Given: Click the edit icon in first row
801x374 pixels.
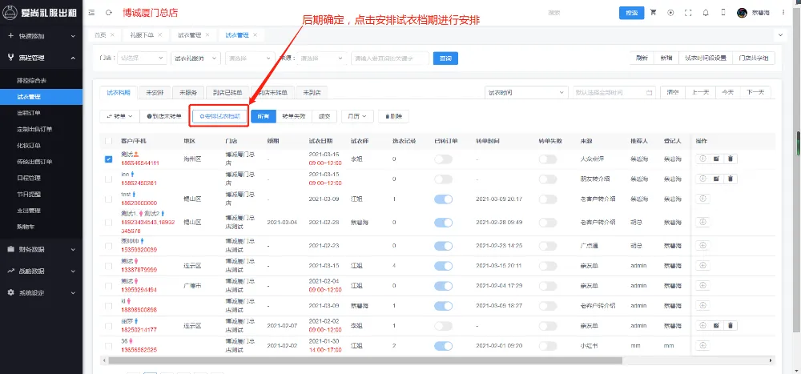Looking at the screenshot, I should [x=716, y=159].
